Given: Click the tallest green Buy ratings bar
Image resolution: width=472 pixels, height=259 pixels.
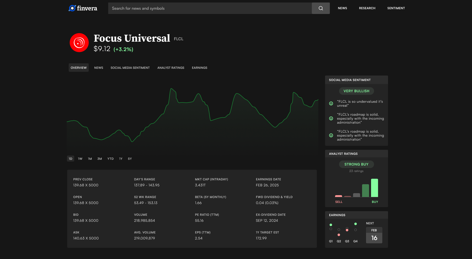Looking at the screenshot, I should pos(374,188).
